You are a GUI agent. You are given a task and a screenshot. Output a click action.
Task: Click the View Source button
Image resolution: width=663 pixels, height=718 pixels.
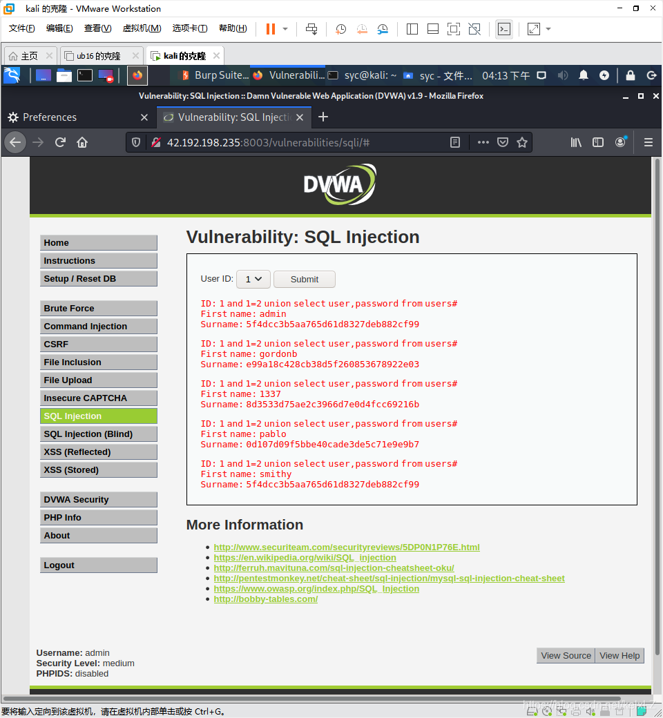click(566, 655)
